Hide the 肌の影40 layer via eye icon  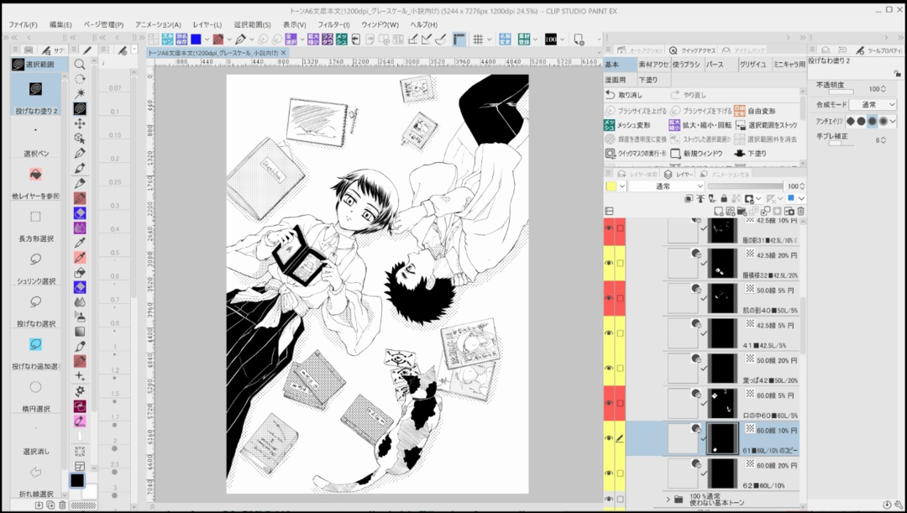[x=609, y=298]
